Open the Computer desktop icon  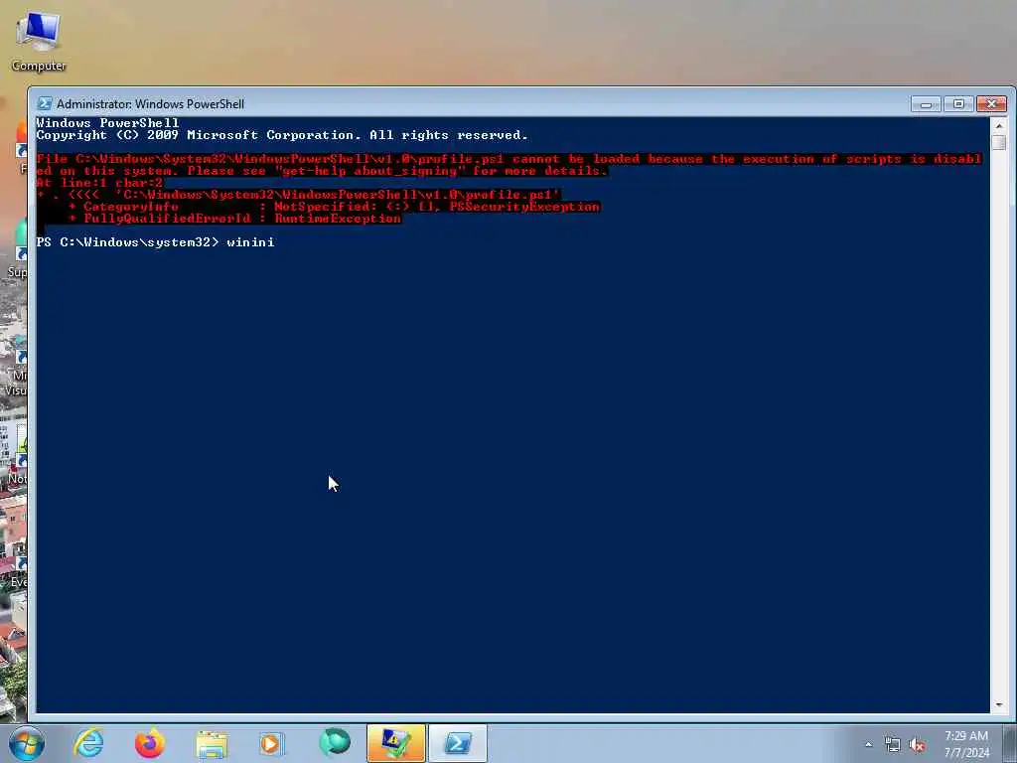coord(39,40)
